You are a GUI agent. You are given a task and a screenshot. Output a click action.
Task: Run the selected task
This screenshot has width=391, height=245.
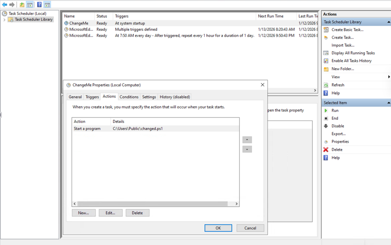tap(335, 110)
